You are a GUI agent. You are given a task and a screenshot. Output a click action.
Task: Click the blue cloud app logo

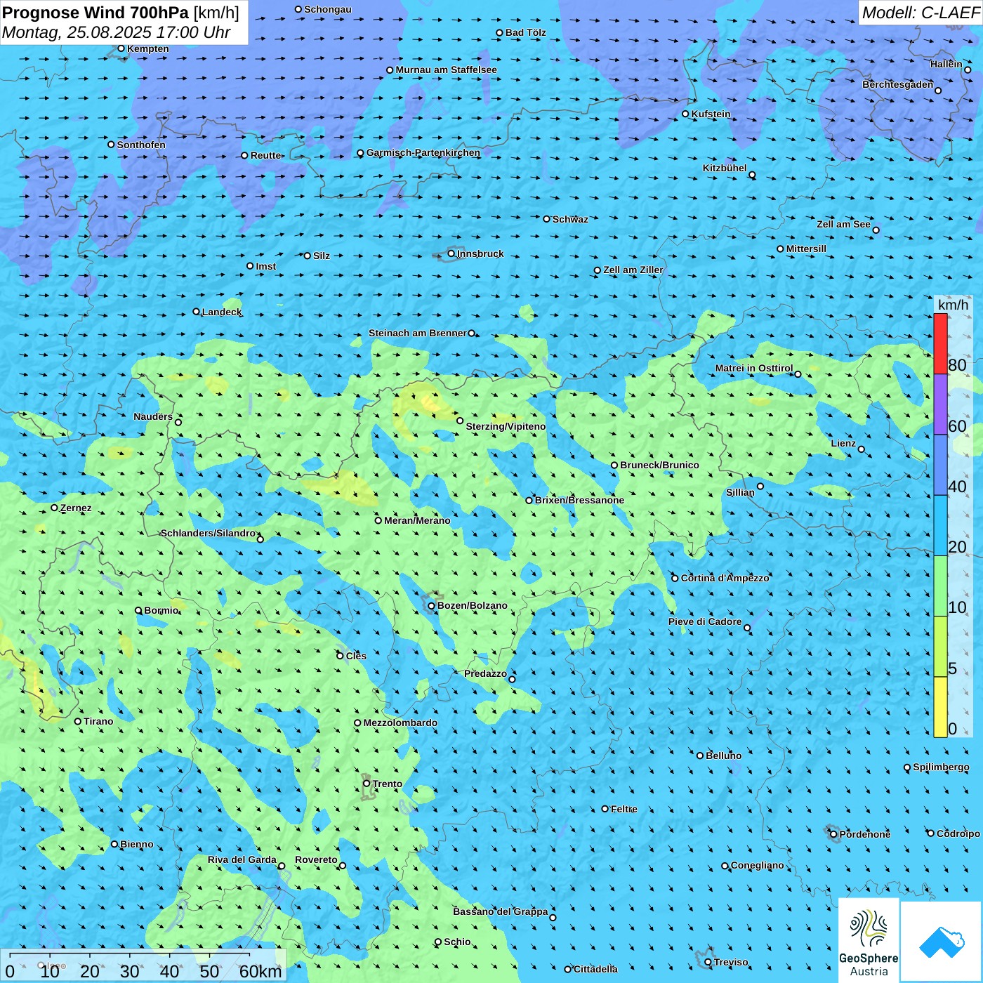[x=942, y=942]
